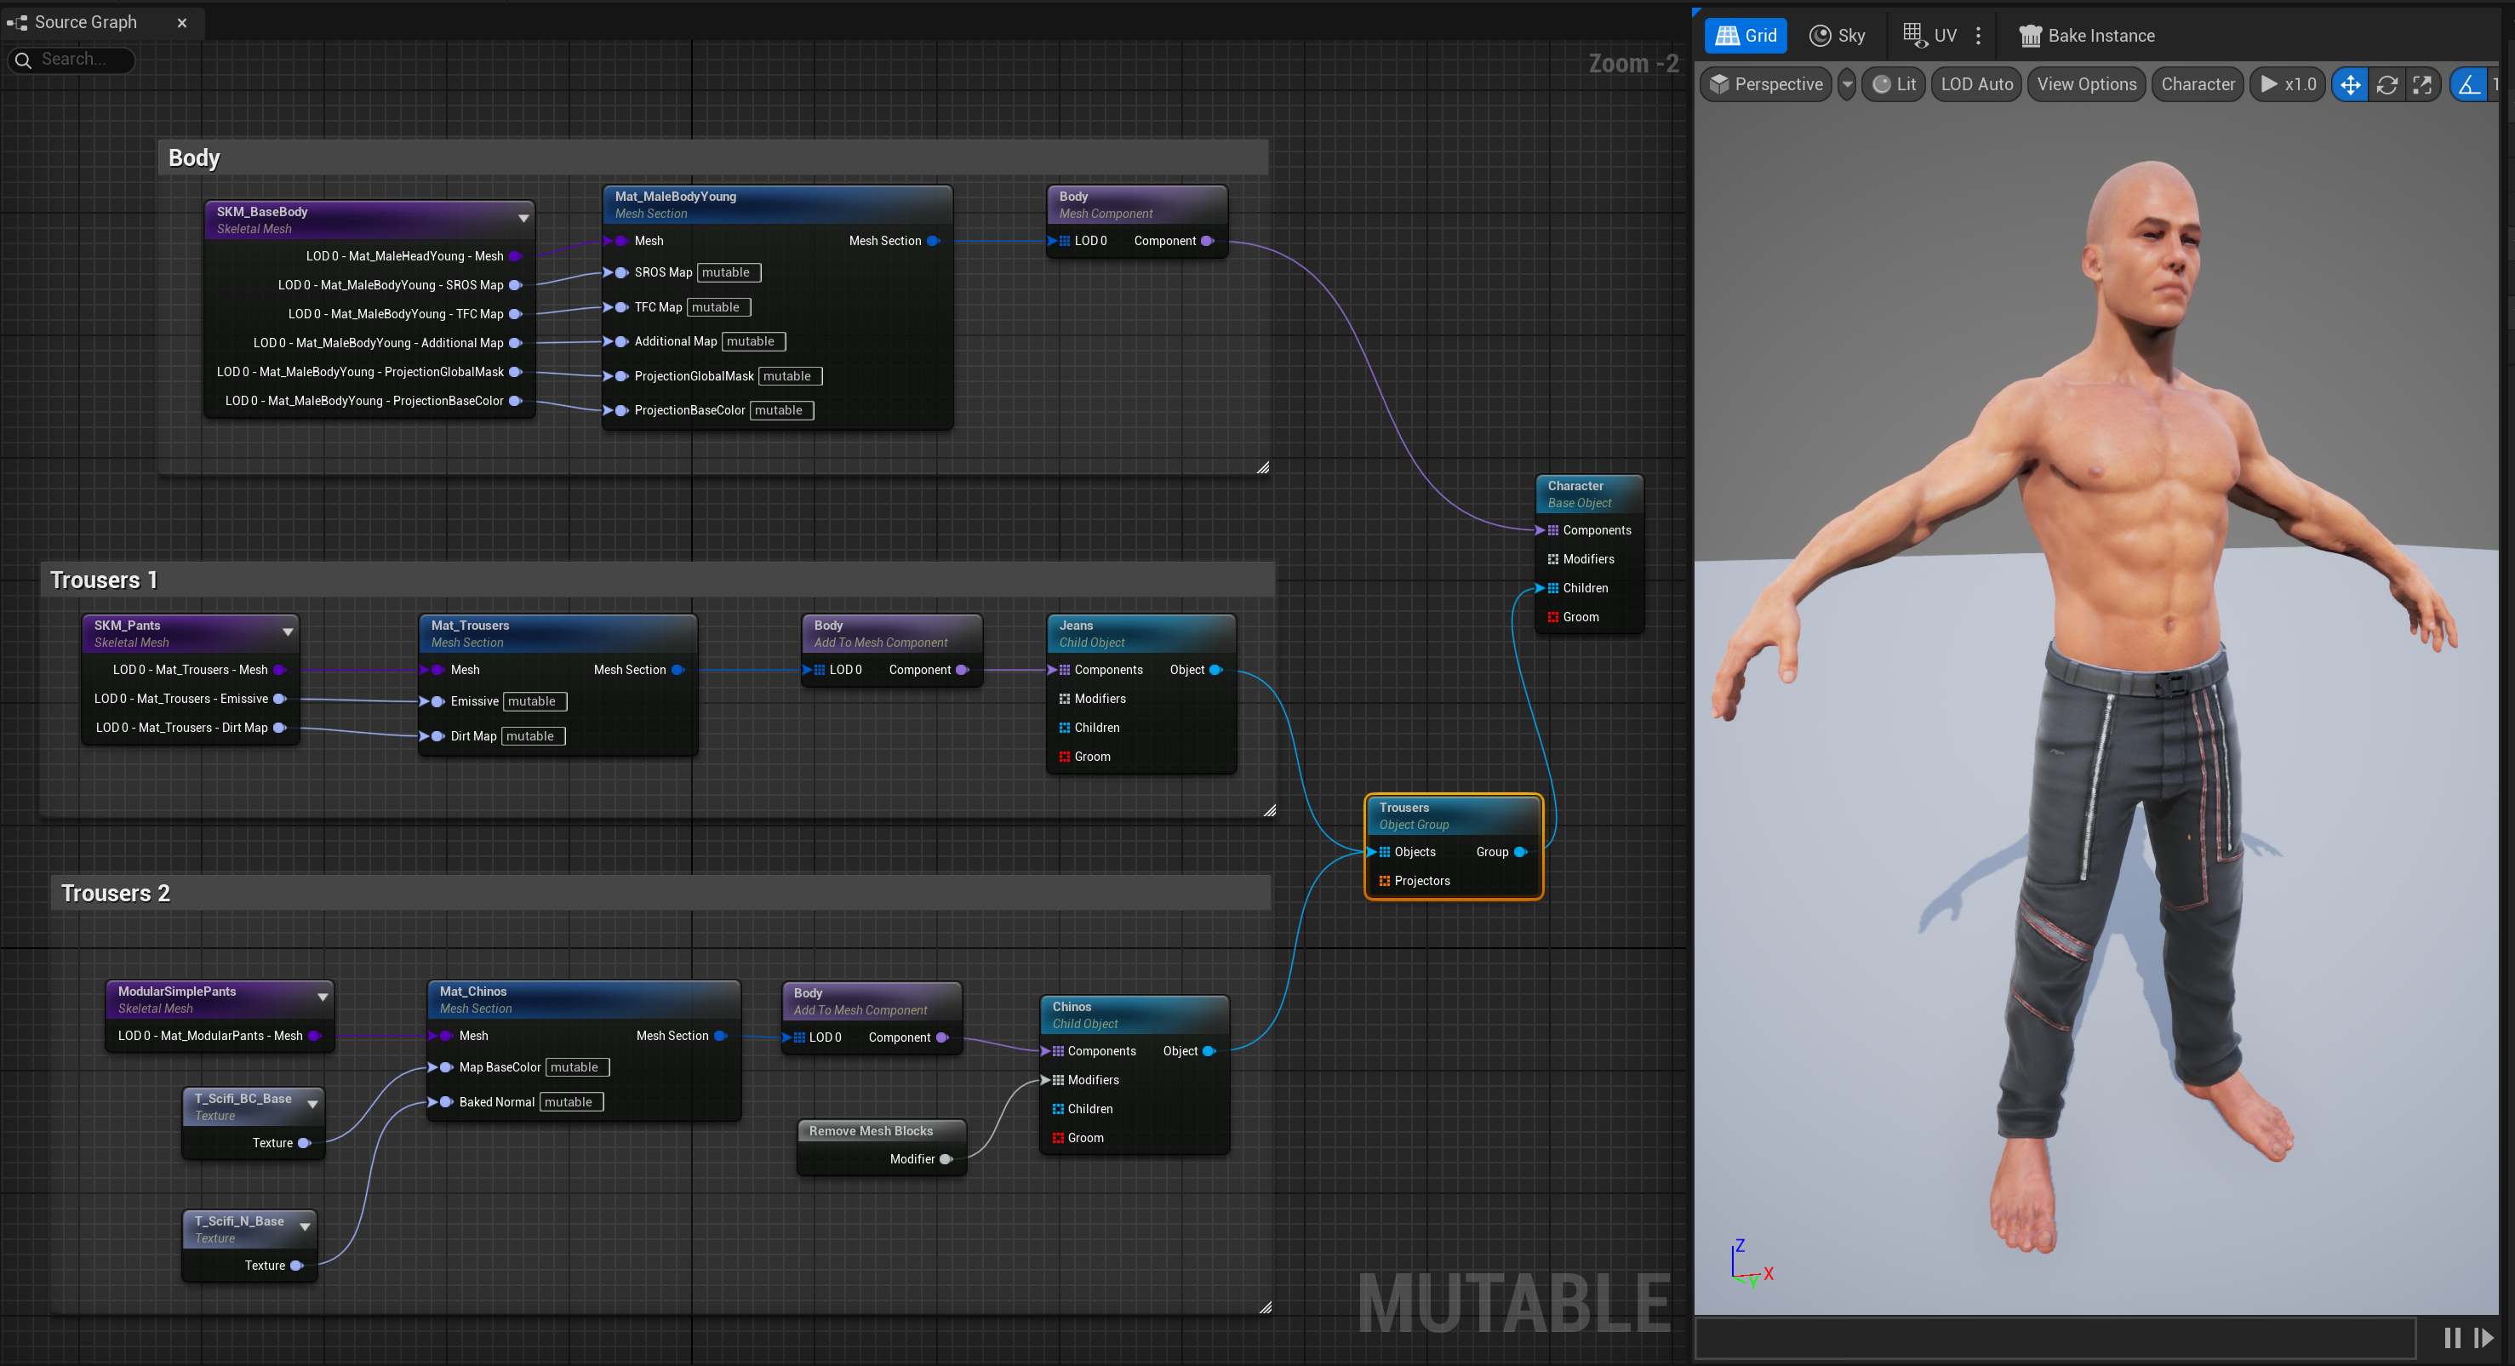Toggle the Grid display button
This screenshot has height=1366, width=2515.
pyautogui.click(x=1746, y=35)
